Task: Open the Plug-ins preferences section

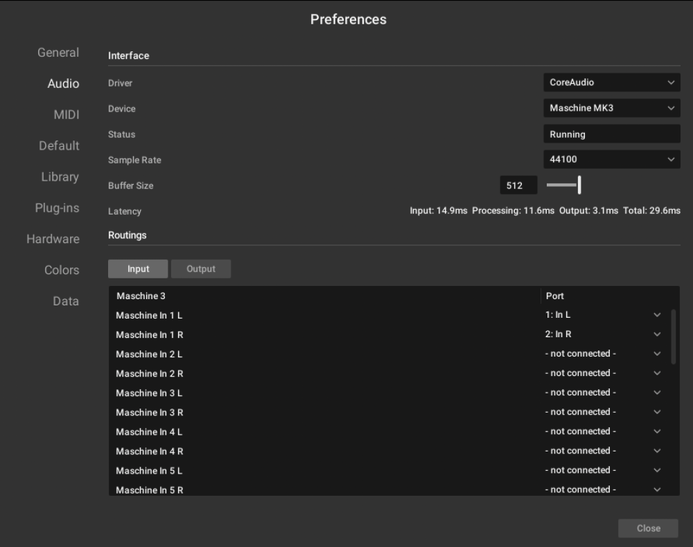Action: click(57, 208)
